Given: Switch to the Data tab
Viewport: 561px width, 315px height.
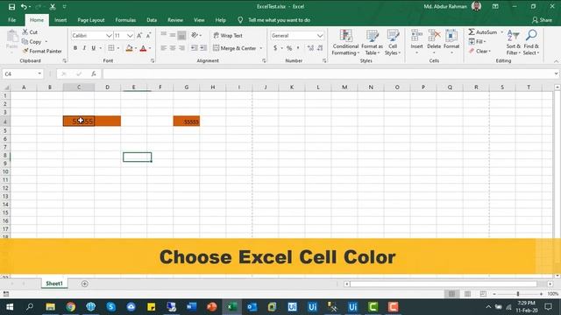Looking at the screenshot, I should (152, 20).
